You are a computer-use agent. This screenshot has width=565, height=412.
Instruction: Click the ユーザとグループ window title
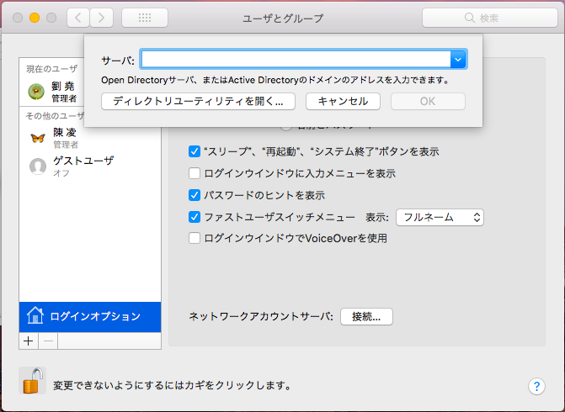pos(283,18)
